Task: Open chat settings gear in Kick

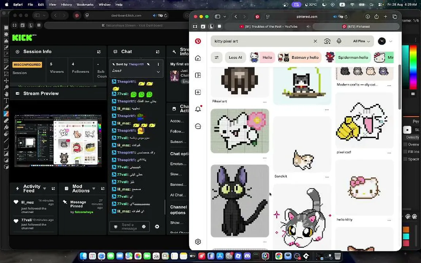Action: [157, 226]
